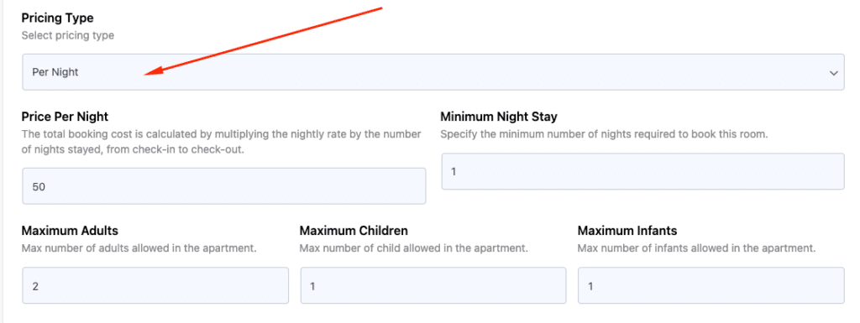This screenshot has height=323, width=860.
Task: Click the max infants allowed description
Action: [696, 248]
